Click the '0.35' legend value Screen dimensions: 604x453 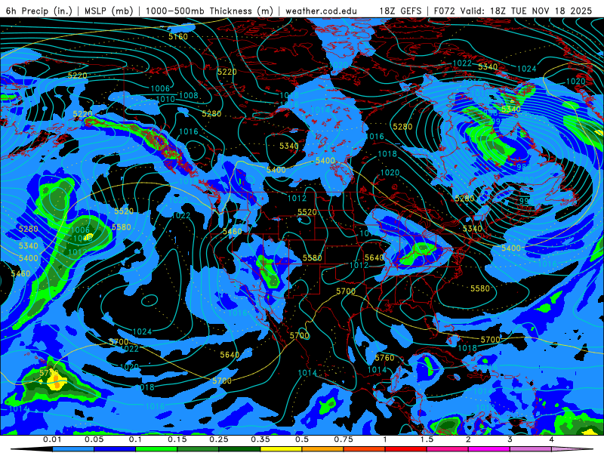click(x=260, y=439)
